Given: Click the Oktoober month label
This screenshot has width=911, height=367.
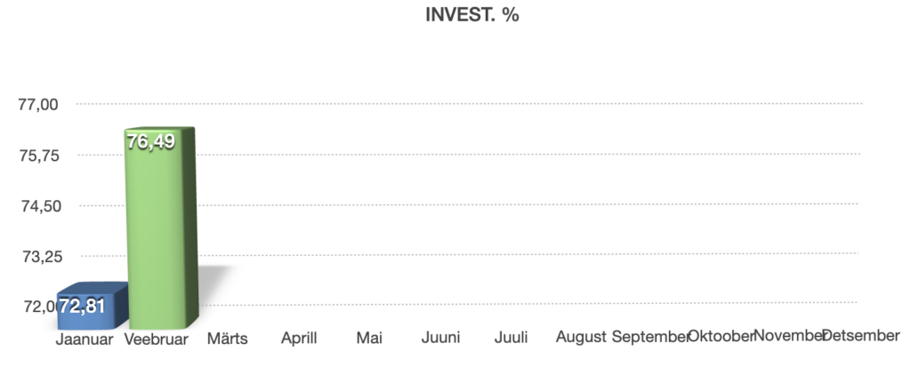Looking at the screenshot, I should [x=721, y=337].
